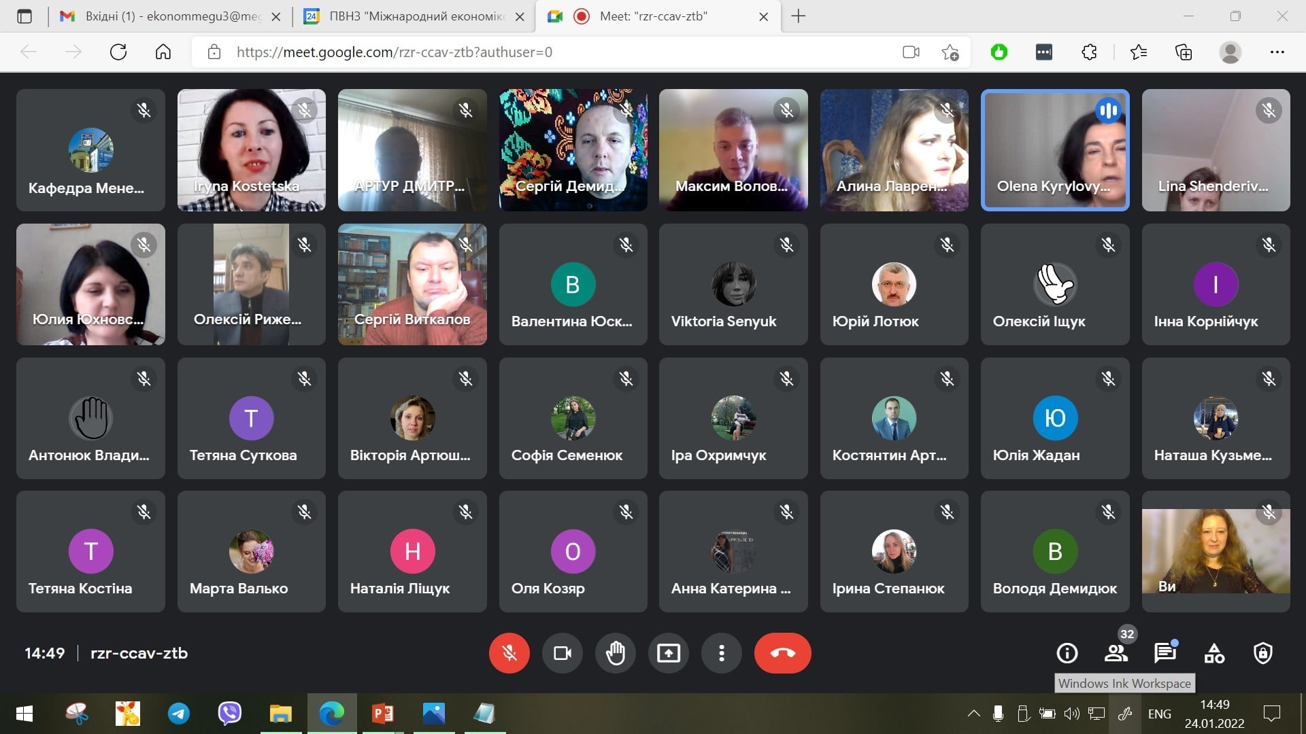
Task: Click the red leave call button
Action: tap(782, 653)
